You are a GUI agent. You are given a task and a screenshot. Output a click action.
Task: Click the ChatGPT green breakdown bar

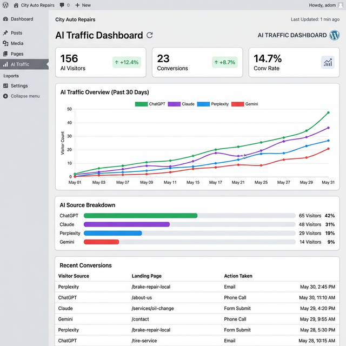[141, 216]
